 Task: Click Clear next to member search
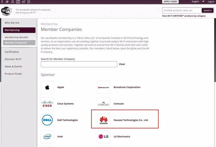[x=122, y=64]
